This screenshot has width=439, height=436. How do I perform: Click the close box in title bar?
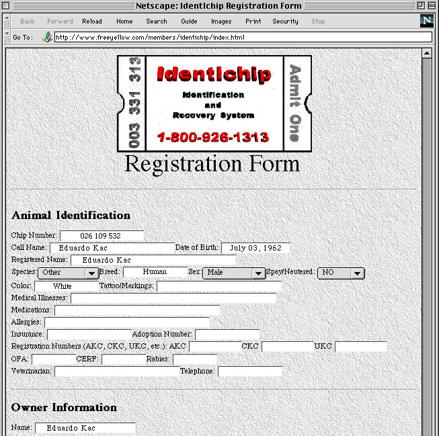pyautogui.click(x=6, y=5)
